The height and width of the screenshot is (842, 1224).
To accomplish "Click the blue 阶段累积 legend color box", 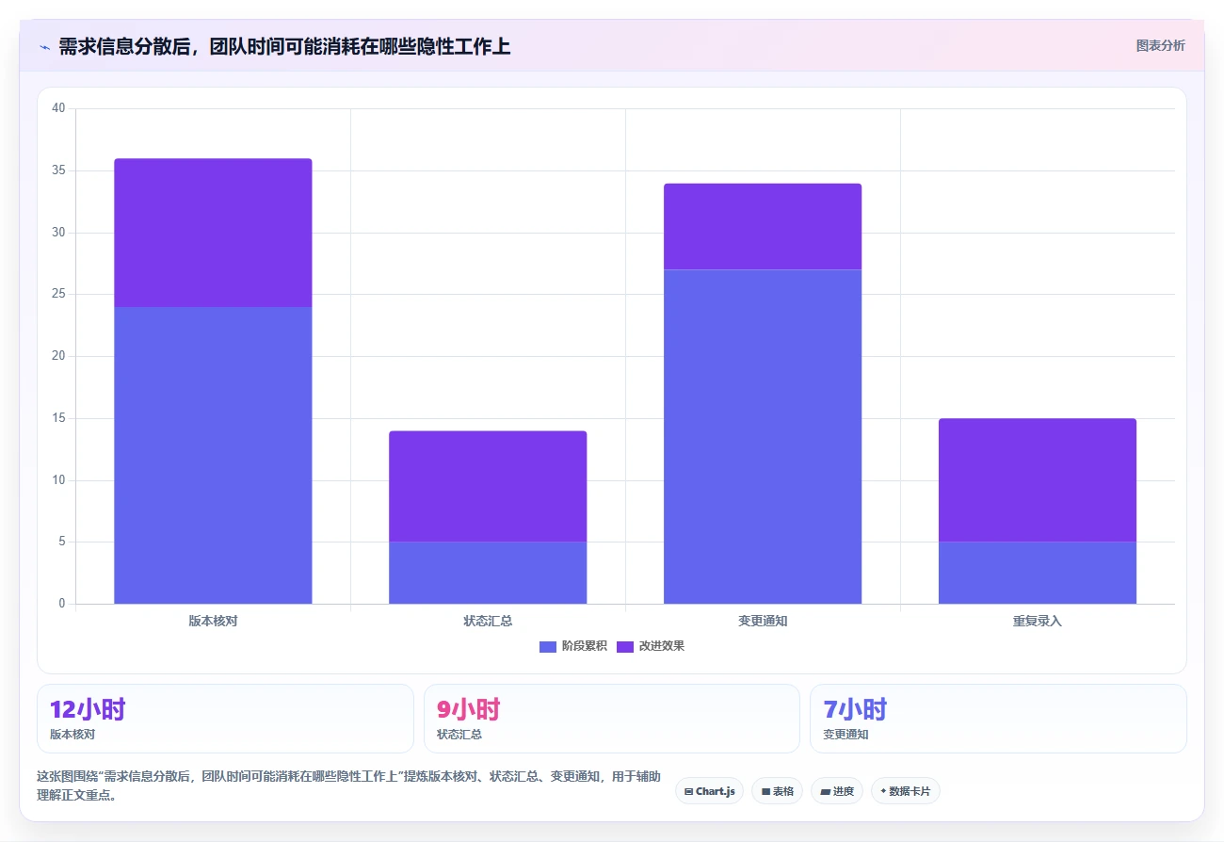I will pyautogui.click(x=548, y=646).
